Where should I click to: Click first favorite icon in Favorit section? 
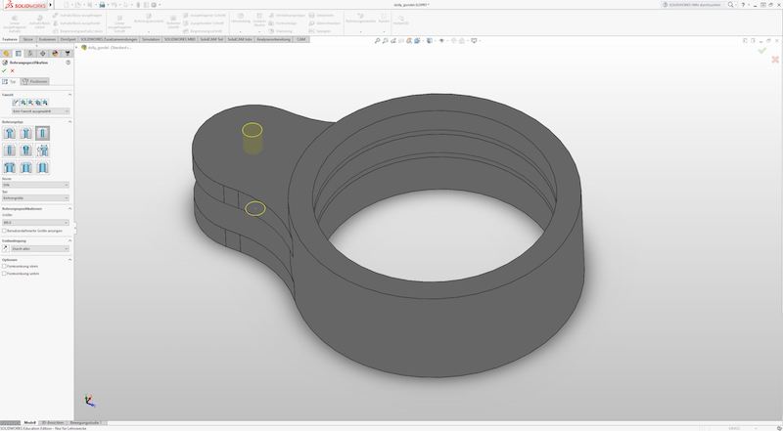pos(15,103)
